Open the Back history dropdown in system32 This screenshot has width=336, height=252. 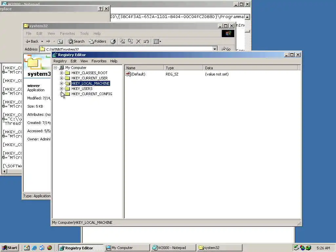[x=42, y=41]
